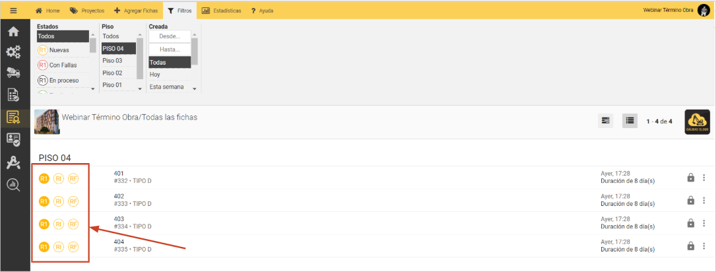Click the Desde date input field

[170, 36]
